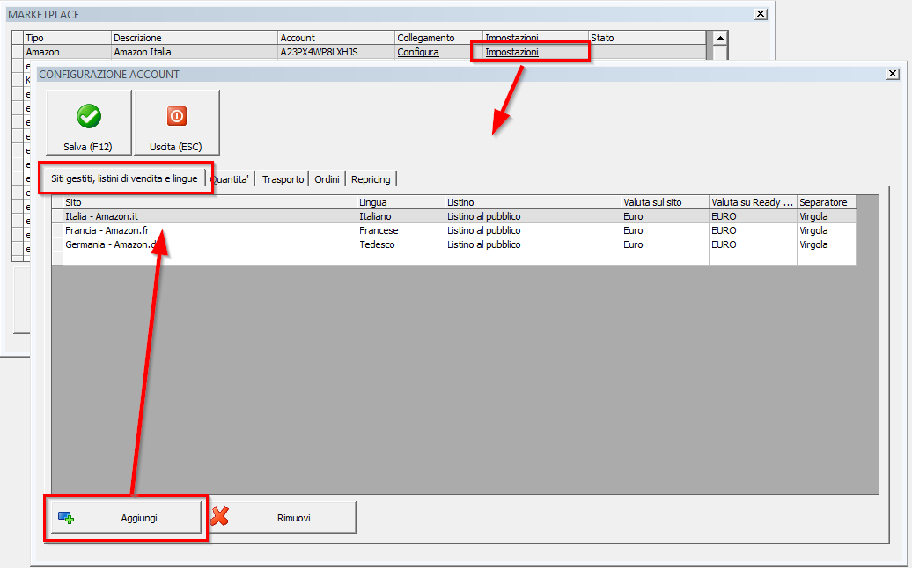
Task: Switch to the Ordini tab
Action: 327,179
